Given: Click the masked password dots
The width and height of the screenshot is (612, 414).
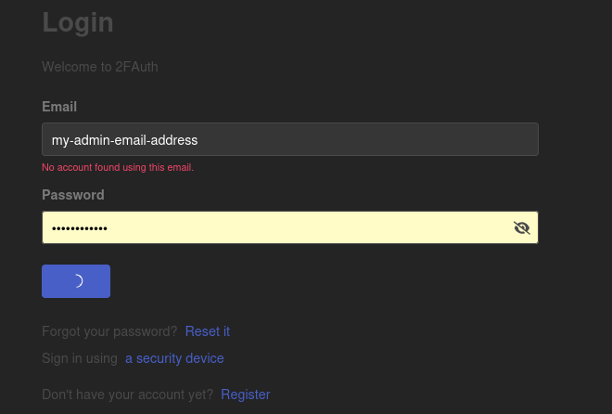Looking at the screenshot, I should click(80, 228).
